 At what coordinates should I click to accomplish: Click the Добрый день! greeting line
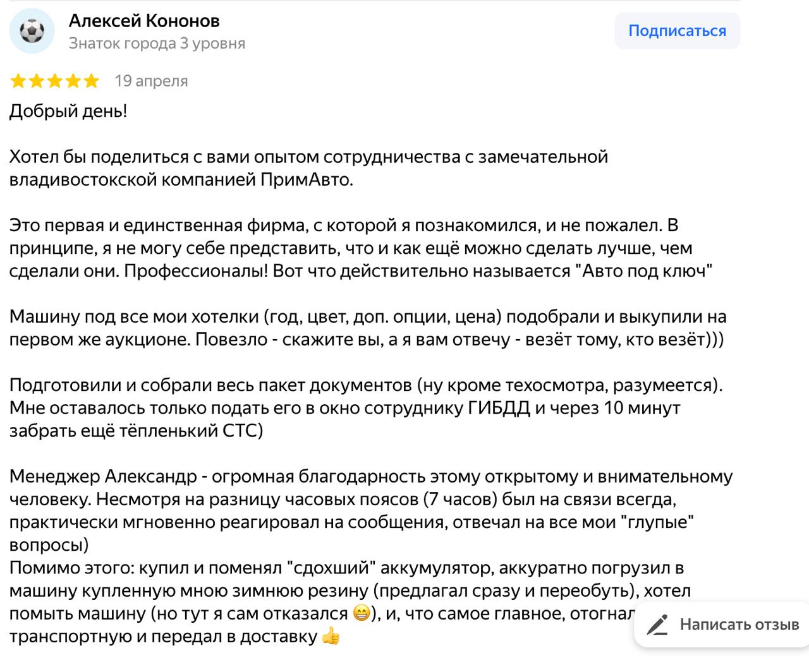coord(68,112)
